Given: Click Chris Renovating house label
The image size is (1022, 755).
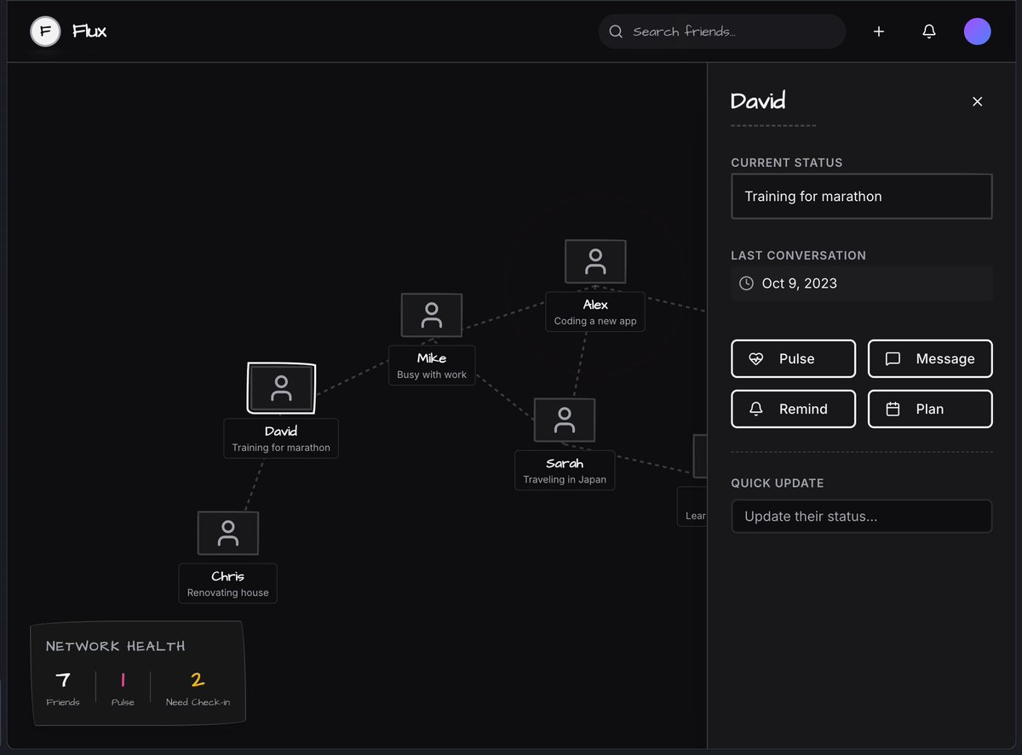Looking at the screenshot, I should tap(227, 584).
